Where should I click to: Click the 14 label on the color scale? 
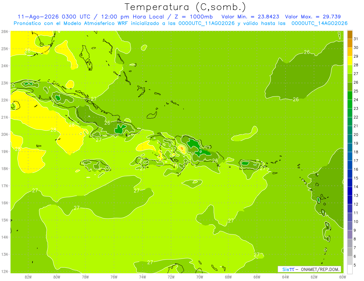click(x=356, y=187)
